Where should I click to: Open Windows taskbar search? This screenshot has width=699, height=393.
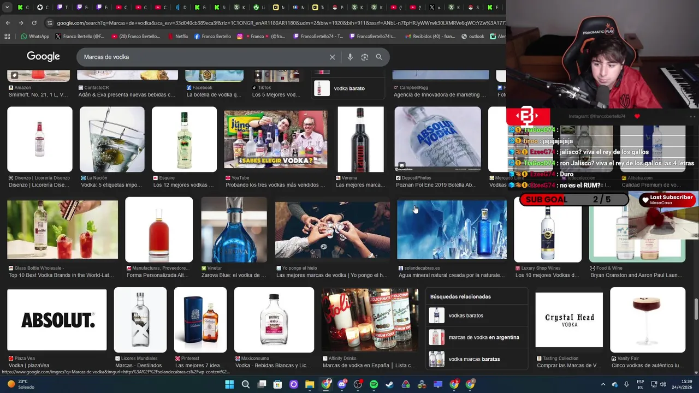246,384
